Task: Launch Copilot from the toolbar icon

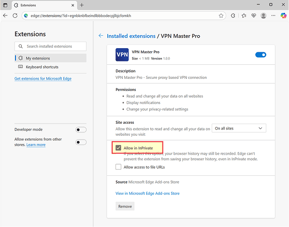Action: (x=284, y=15)
